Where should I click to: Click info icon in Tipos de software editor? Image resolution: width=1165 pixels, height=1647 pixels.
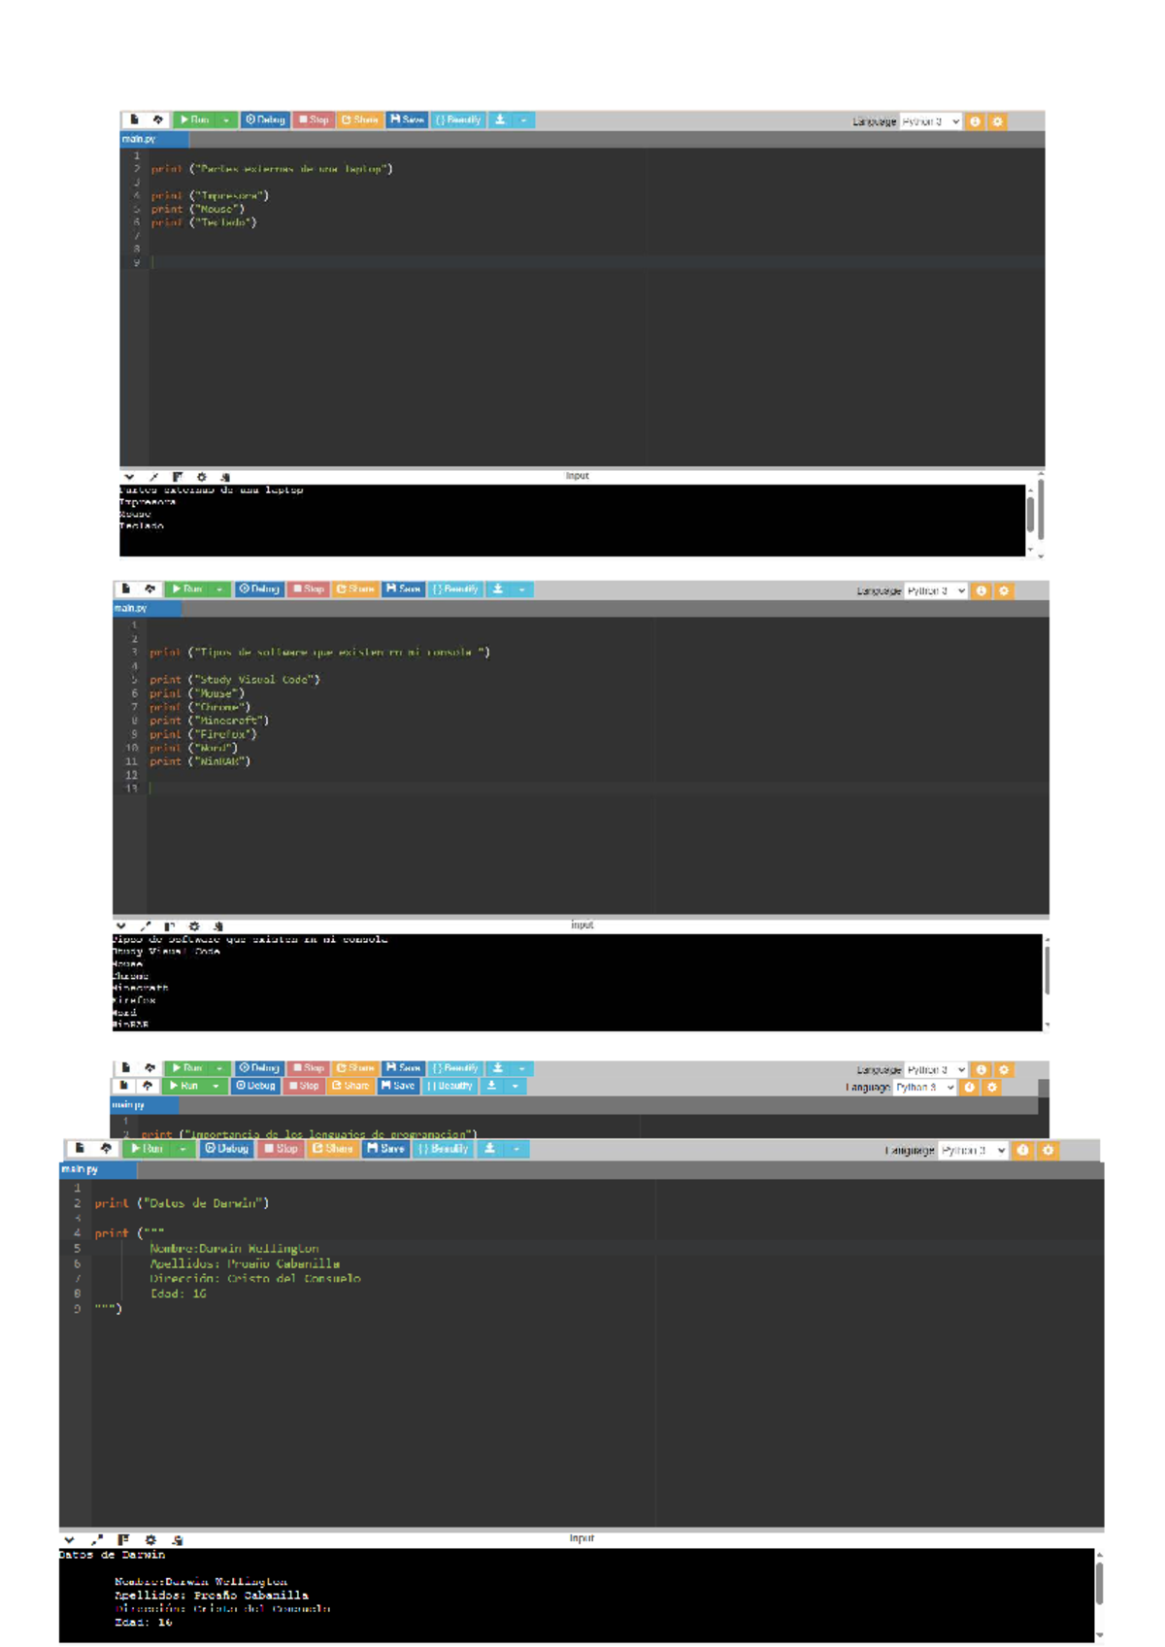(x=982, y=590)
